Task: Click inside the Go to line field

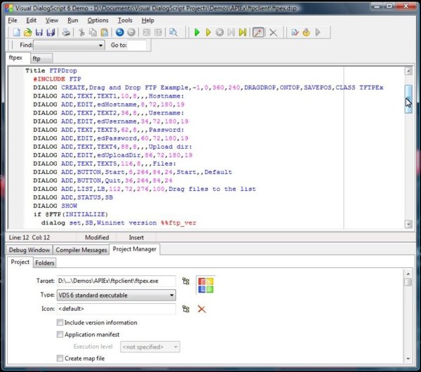Action: pyautogui.click(x=137, y=45)
